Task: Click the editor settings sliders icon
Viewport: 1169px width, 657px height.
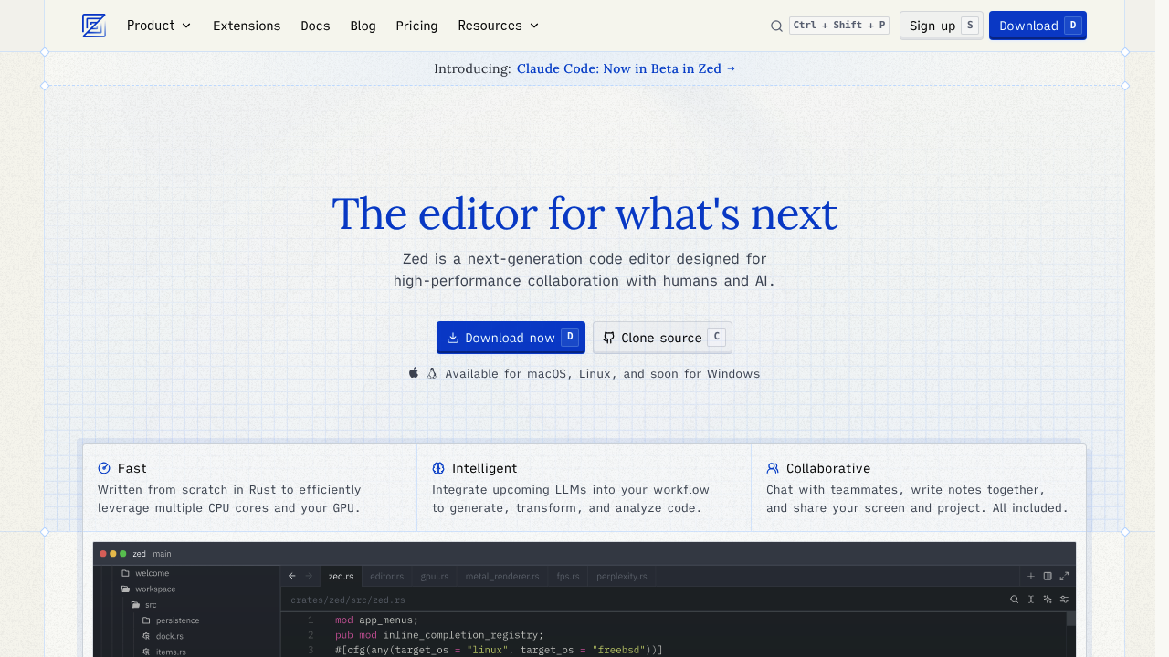Action: pyautogui.click(x=1064, y=600)
